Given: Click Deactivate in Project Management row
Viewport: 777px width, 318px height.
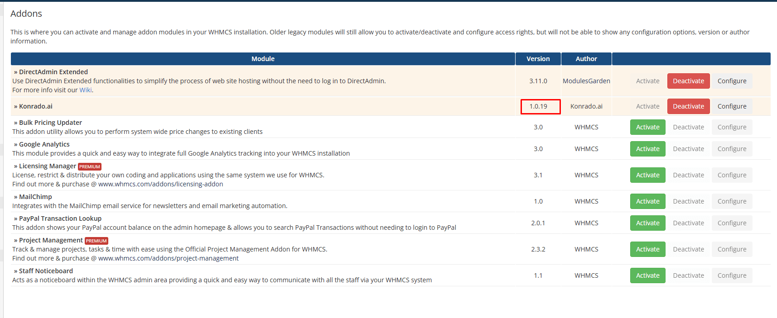Looking at the screenshot, I should coord(688,249).
